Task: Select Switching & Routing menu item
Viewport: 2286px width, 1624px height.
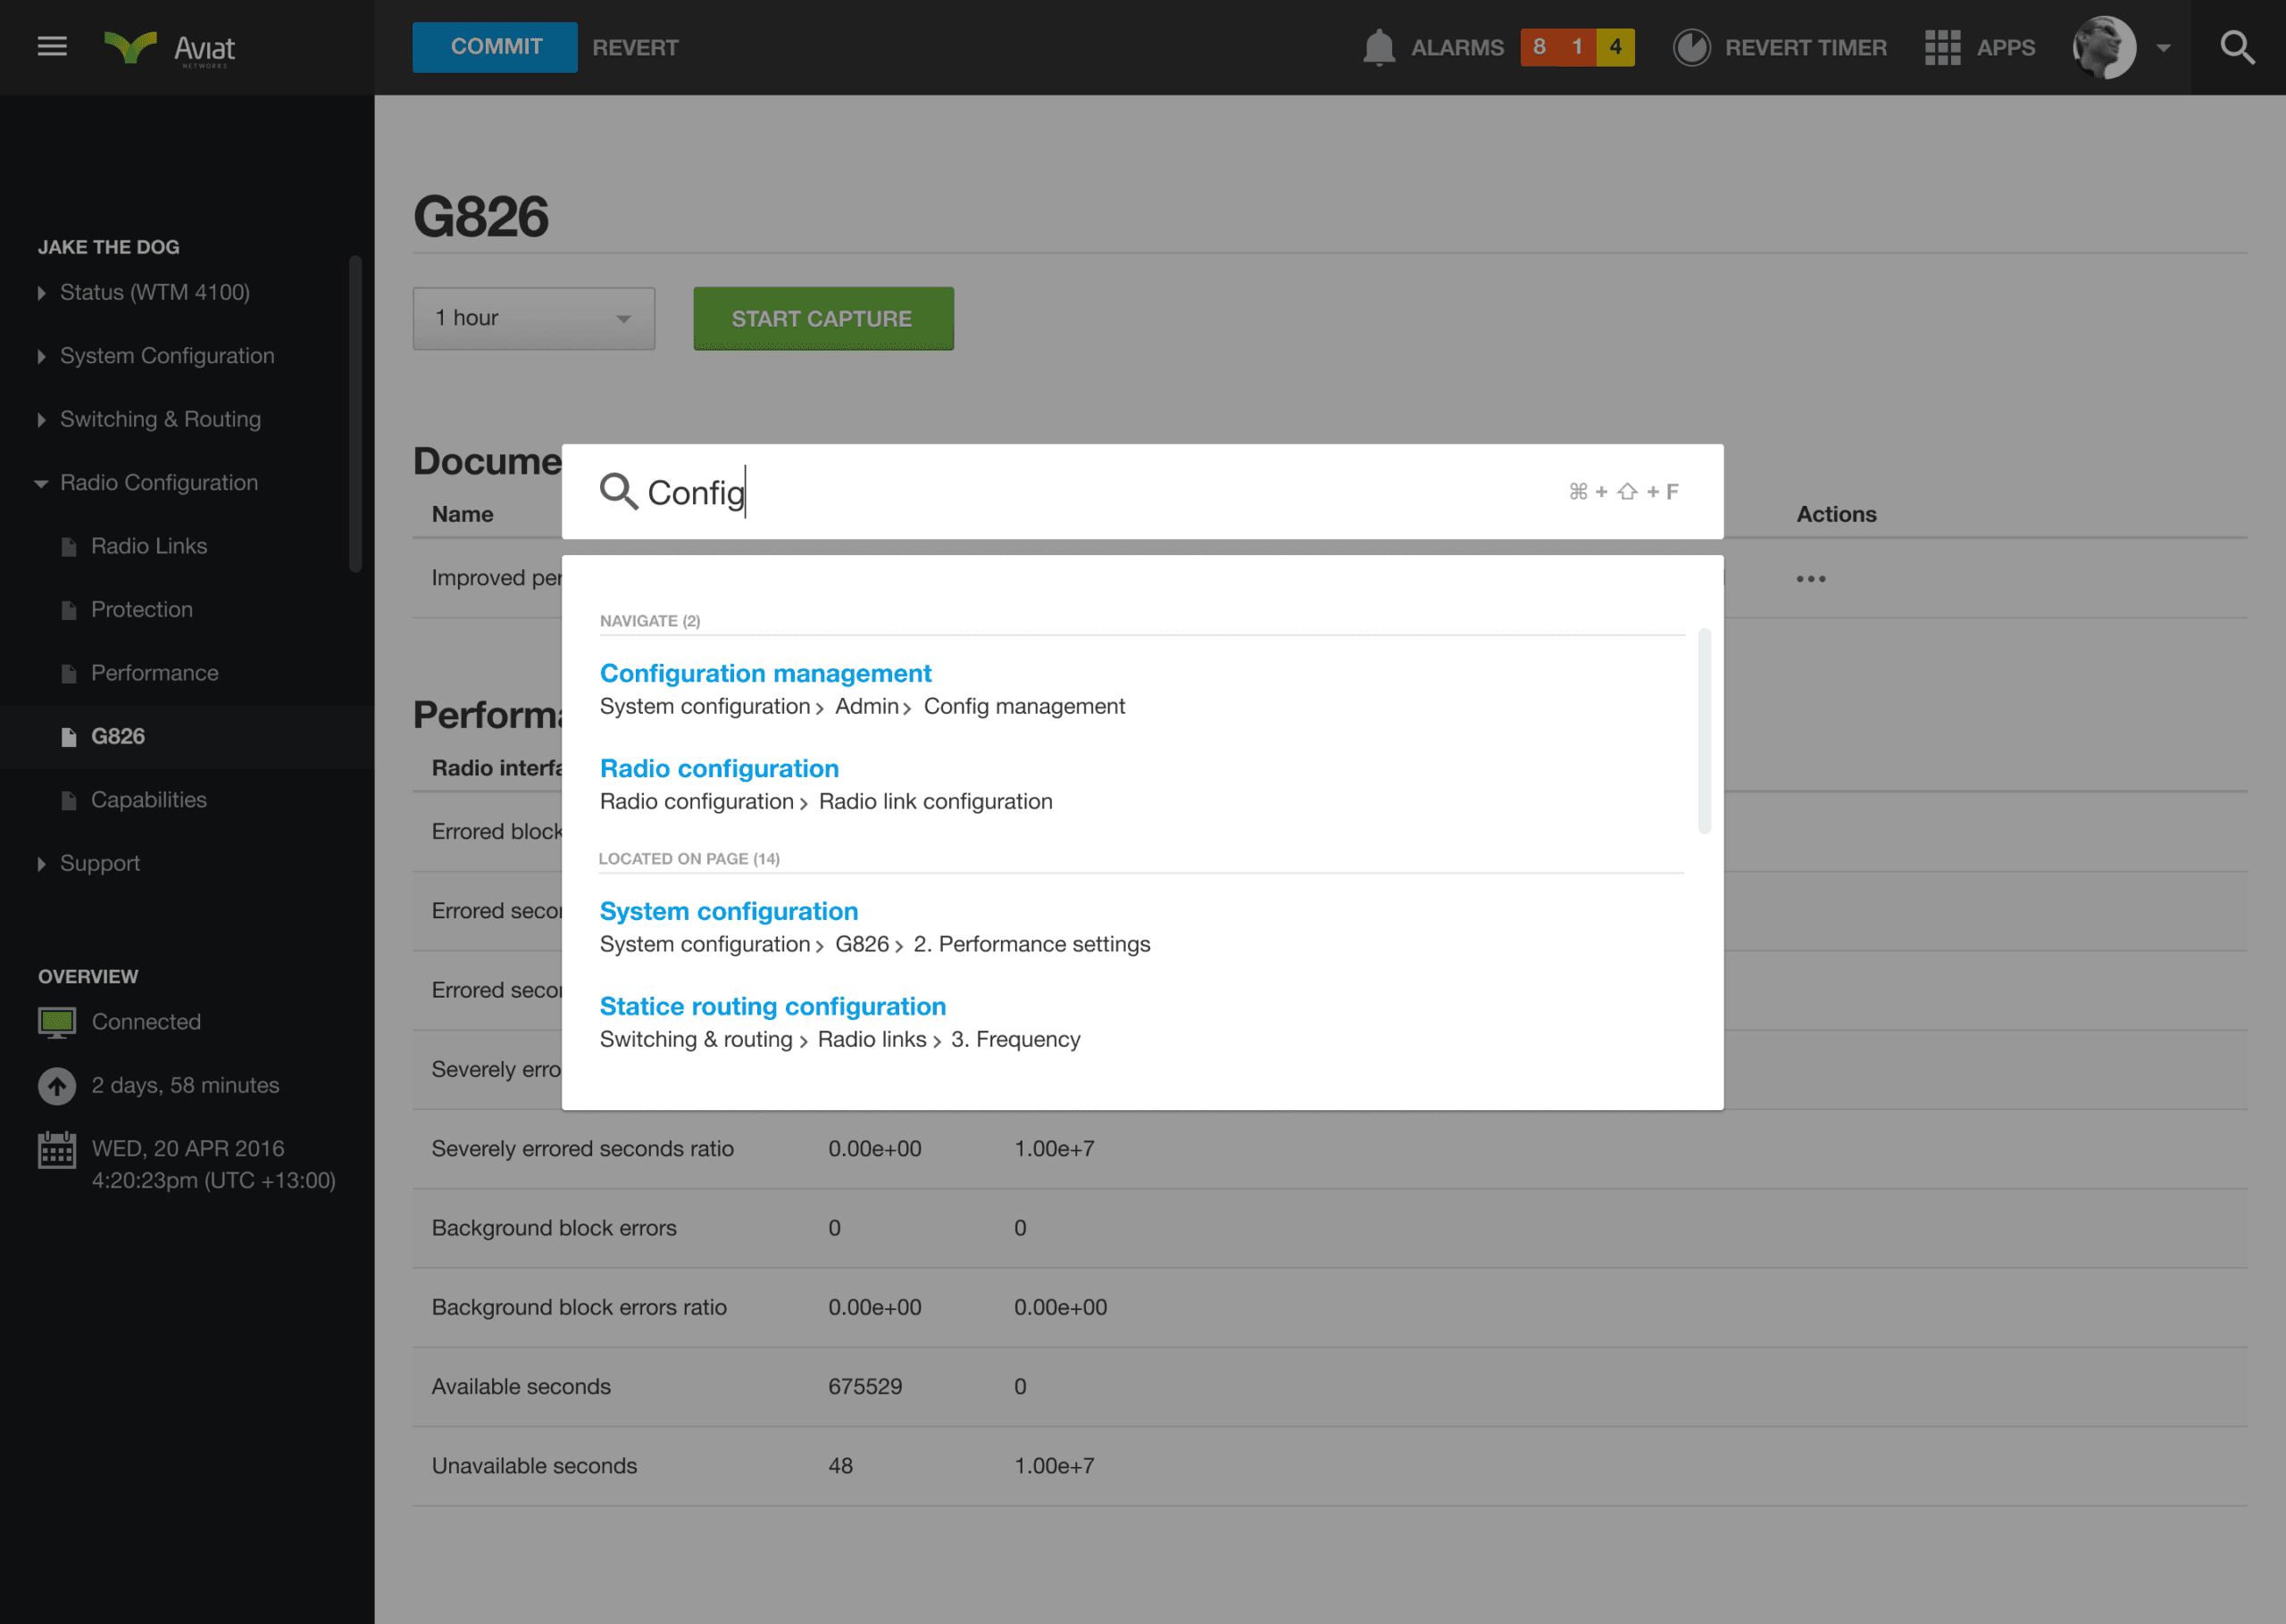Action: pyautogui.click(x=160, y=419)
